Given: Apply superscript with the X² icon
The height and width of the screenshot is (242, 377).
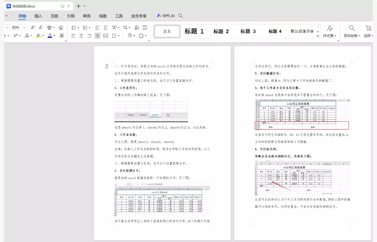Looking at the screenshot, I should (x=15, y=36).
